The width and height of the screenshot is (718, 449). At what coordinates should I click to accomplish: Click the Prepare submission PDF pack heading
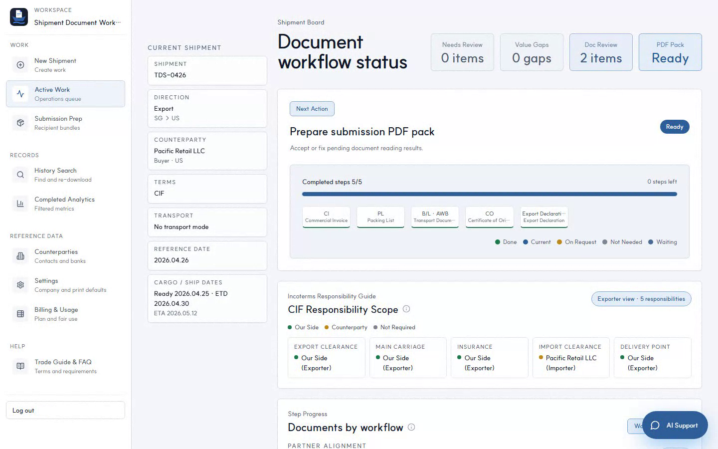tap(362, 132)
